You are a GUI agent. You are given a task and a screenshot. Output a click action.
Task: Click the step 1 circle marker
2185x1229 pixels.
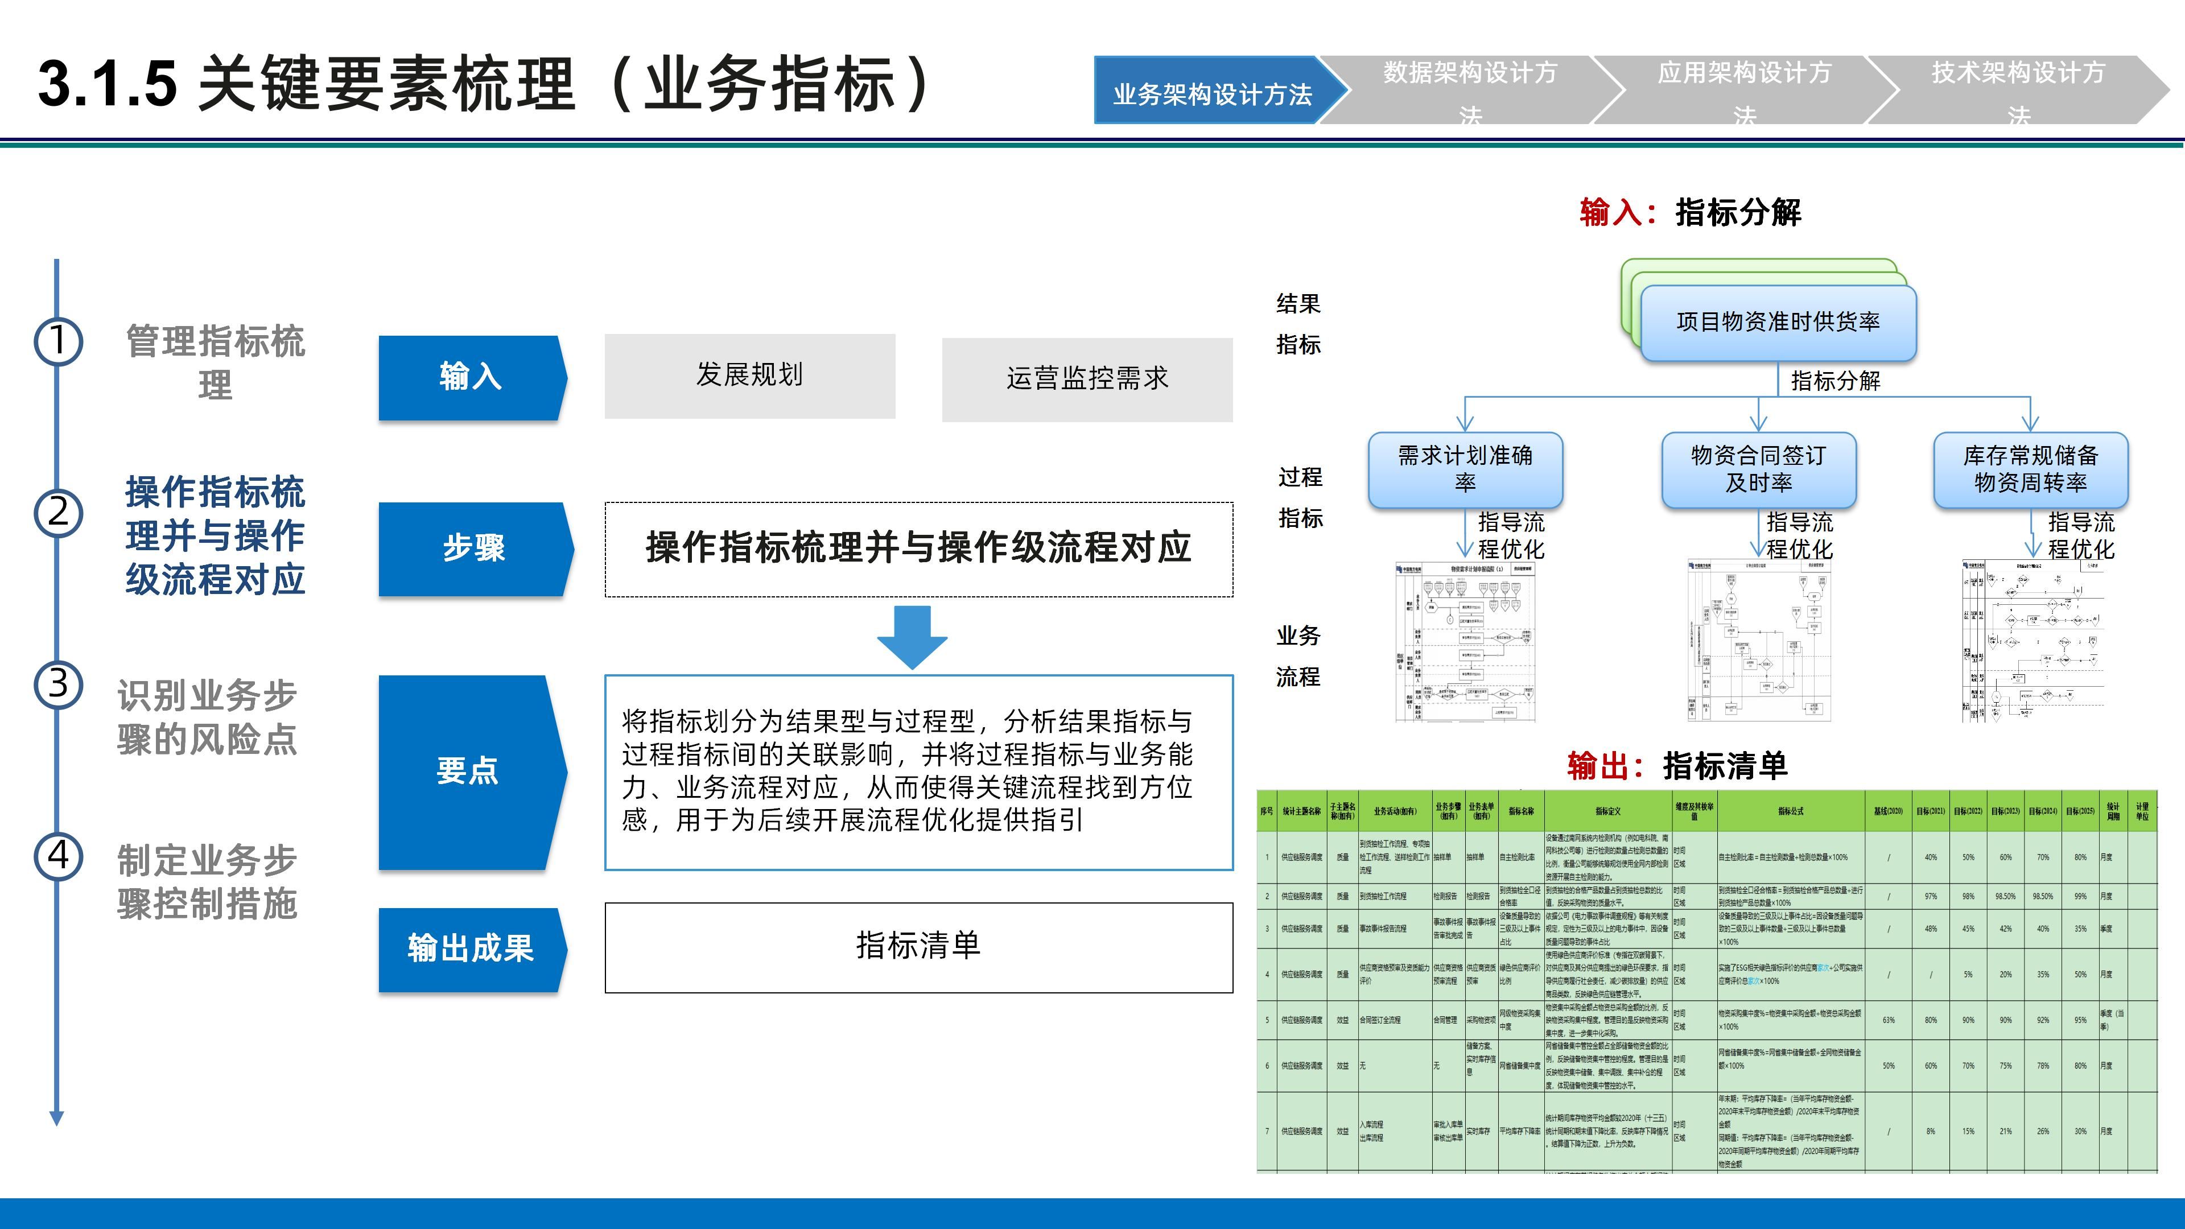(x=57, y=341)
